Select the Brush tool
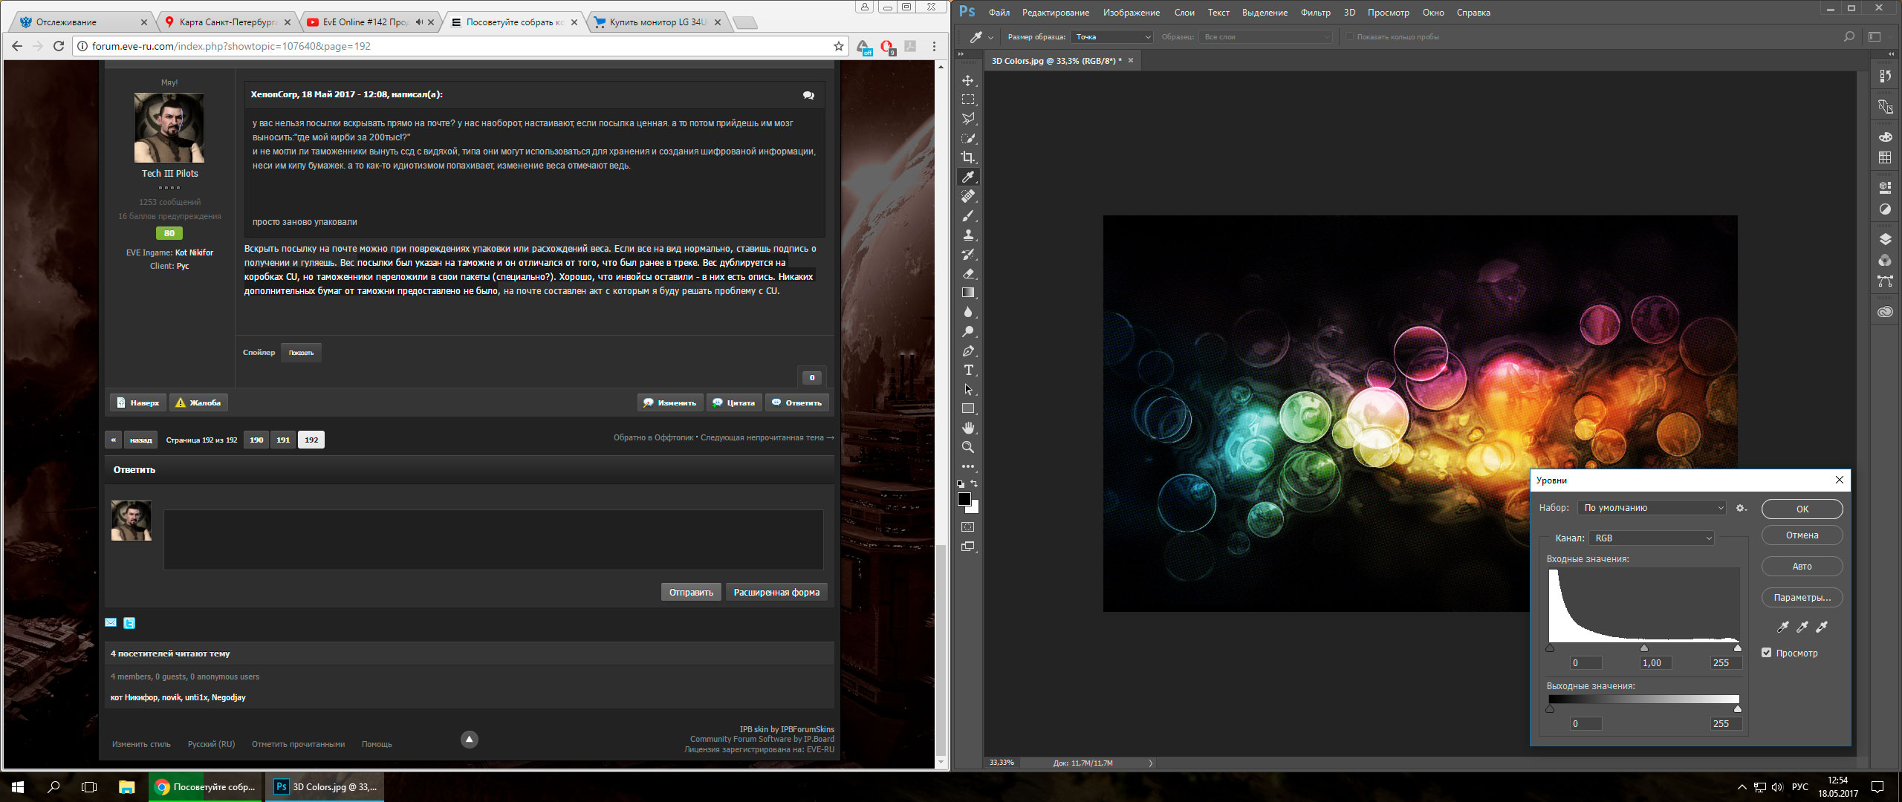 click(x=968, y=215)
